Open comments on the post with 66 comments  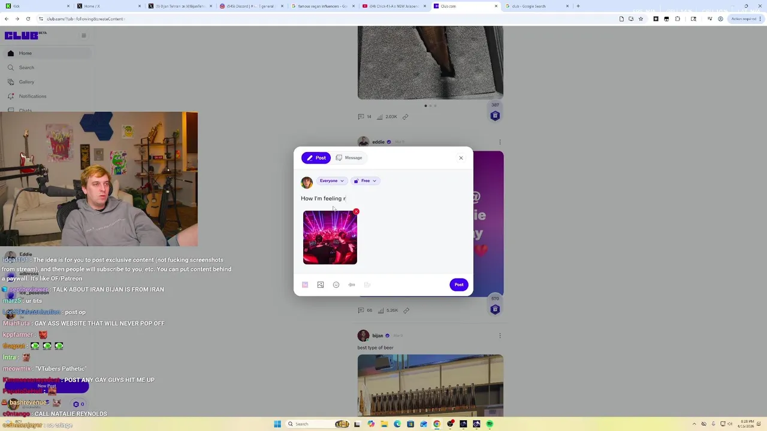coord(365,311)
